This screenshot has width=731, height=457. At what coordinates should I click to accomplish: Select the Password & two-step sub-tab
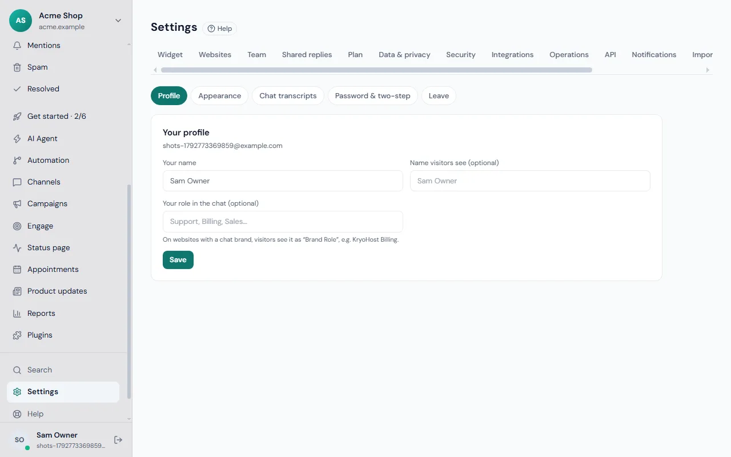coord(372,95)
